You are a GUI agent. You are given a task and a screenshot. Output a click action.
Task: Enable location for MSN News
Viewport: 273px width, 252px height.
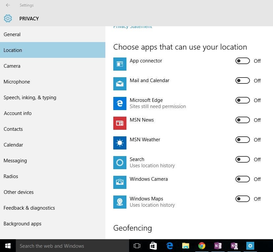click(242, 120)
